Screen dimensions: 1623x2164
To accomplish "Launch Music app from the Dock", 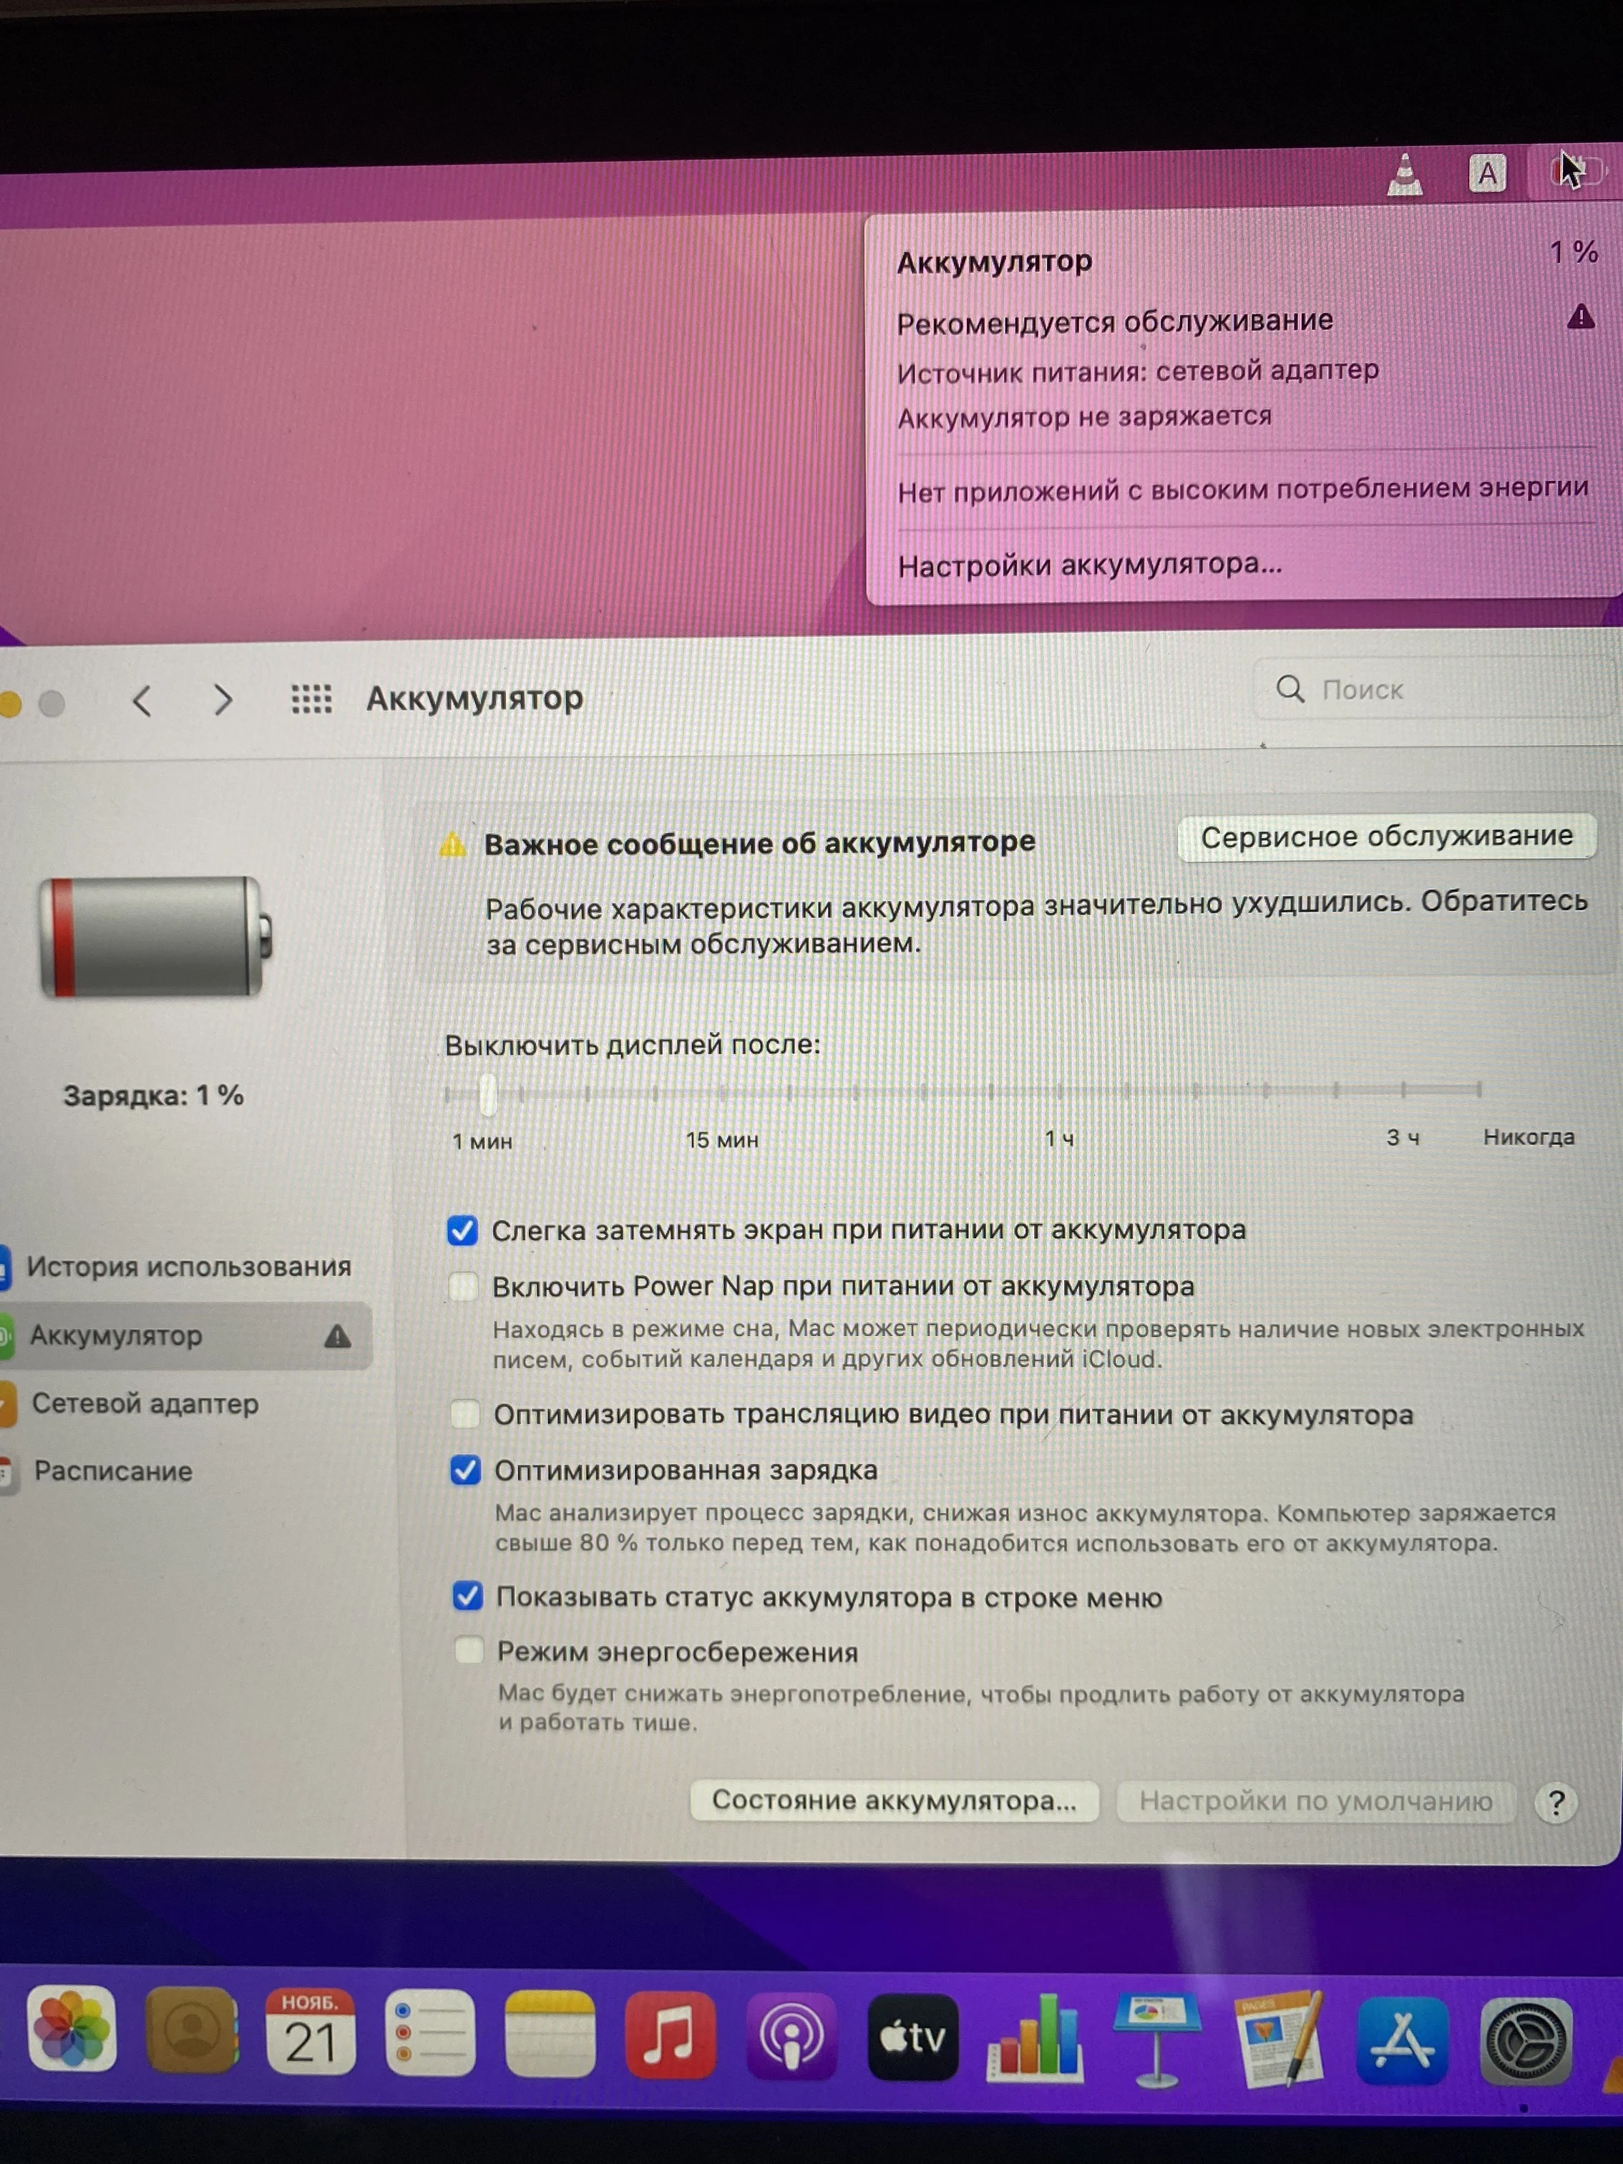I will point(670,2035).
